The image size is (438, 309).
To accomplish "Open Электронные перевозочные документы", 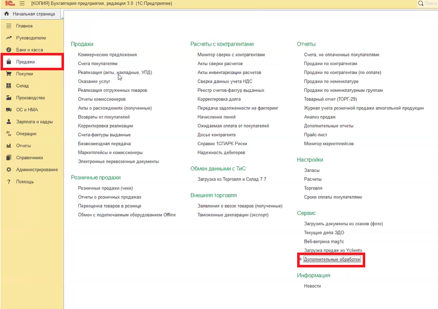I will (118, 162).
